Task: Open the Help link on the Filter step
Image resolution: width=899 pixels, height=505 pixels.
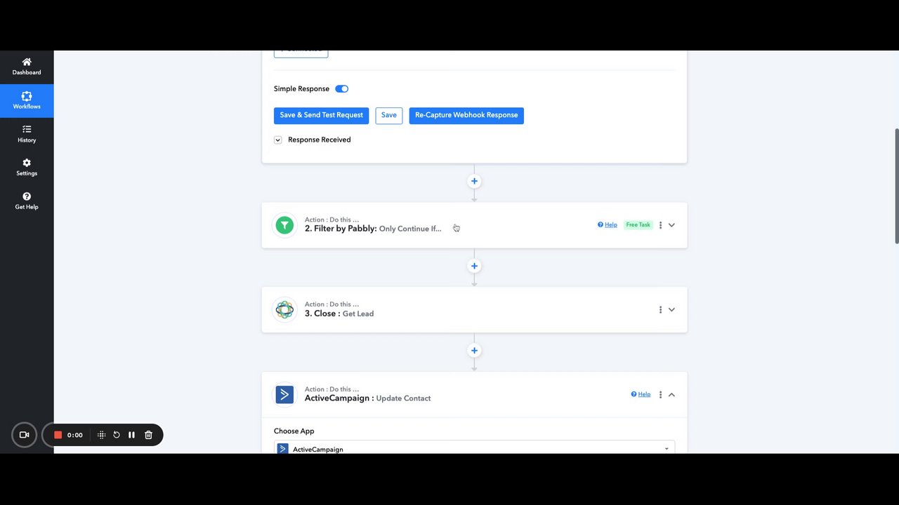Action: click(x=608, y=225)
